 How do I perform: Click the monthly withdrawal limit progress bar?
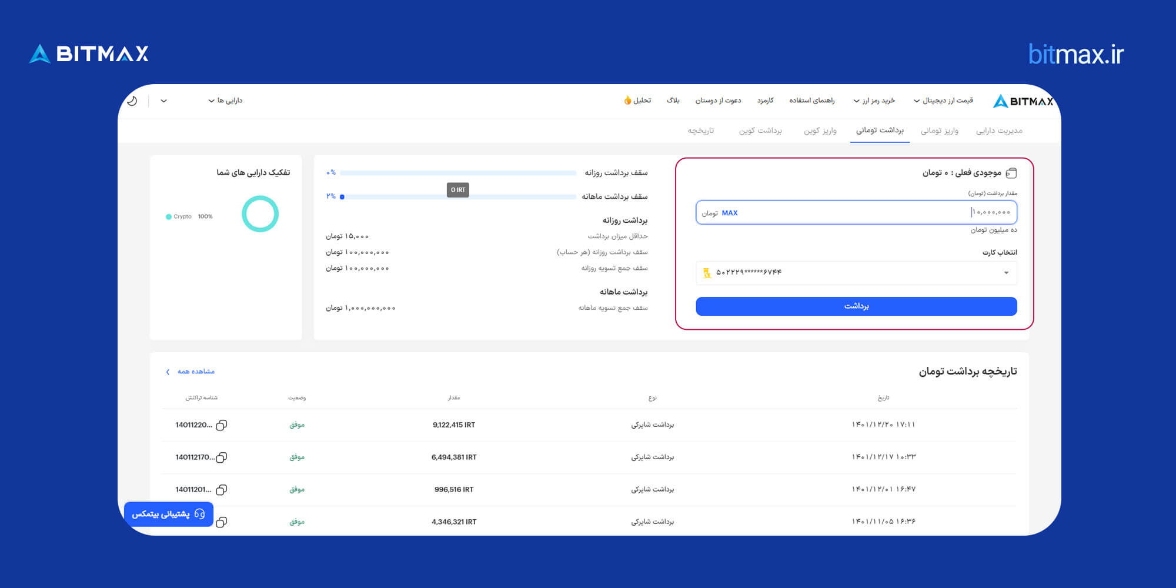458,197
